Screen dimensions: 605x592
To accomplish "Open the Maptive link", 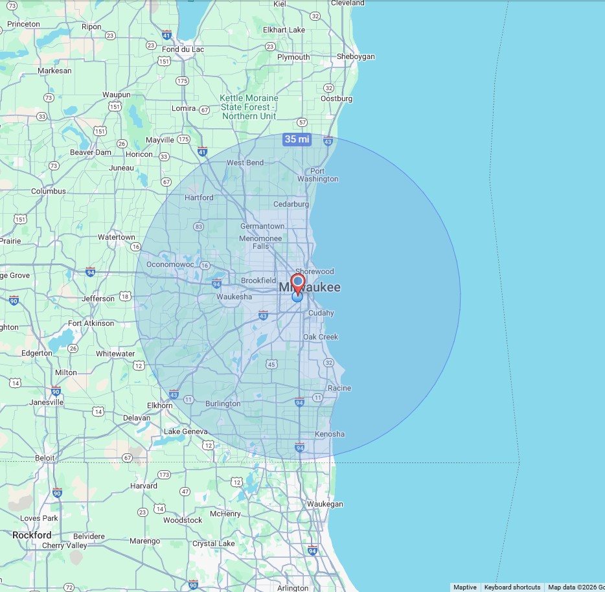I will pos(464,587).
